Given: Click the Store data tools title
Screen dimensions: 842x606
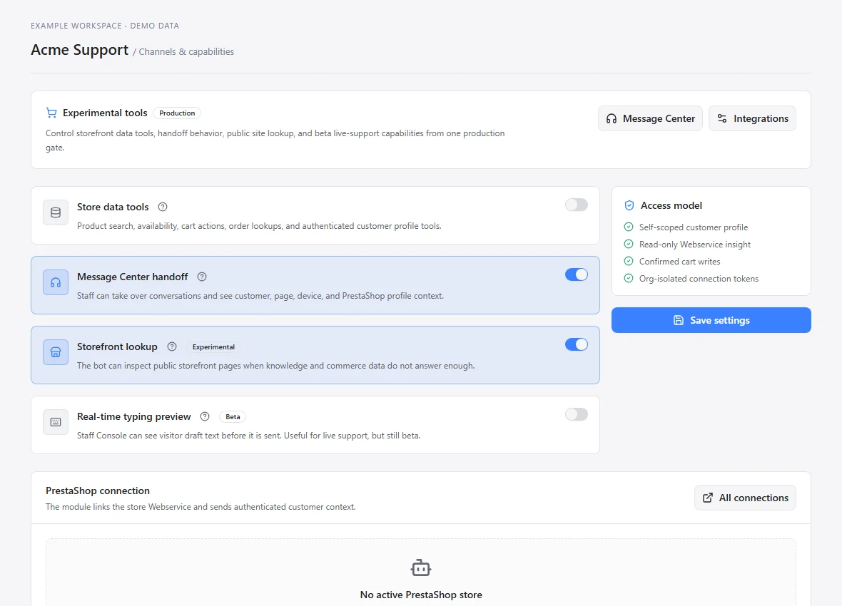Looking at the screenshot, I should pyautogui.click(x=113, y=207).
